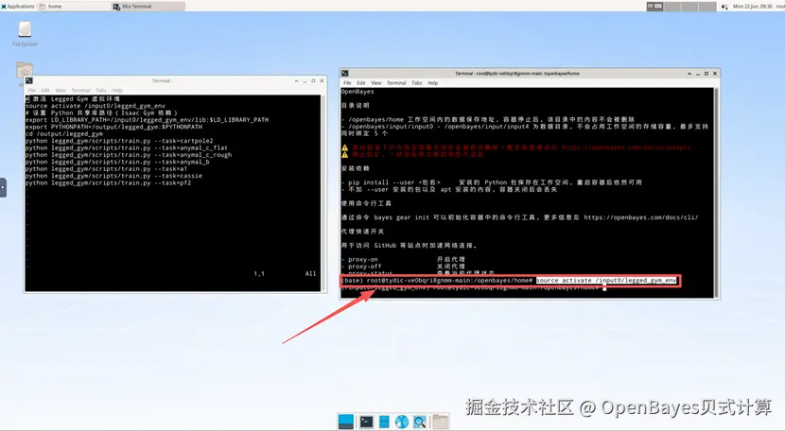Click the '--task=pf2' line in left terminal
The width and height of the screenshot is (785, 431).
pyautogui.click(x=108, y=182)
